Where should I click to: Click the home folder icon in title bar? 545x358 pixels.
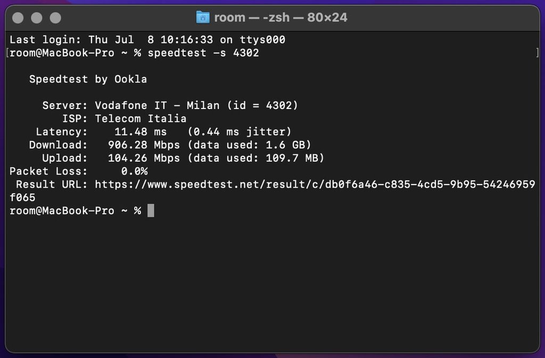(203, 18)
